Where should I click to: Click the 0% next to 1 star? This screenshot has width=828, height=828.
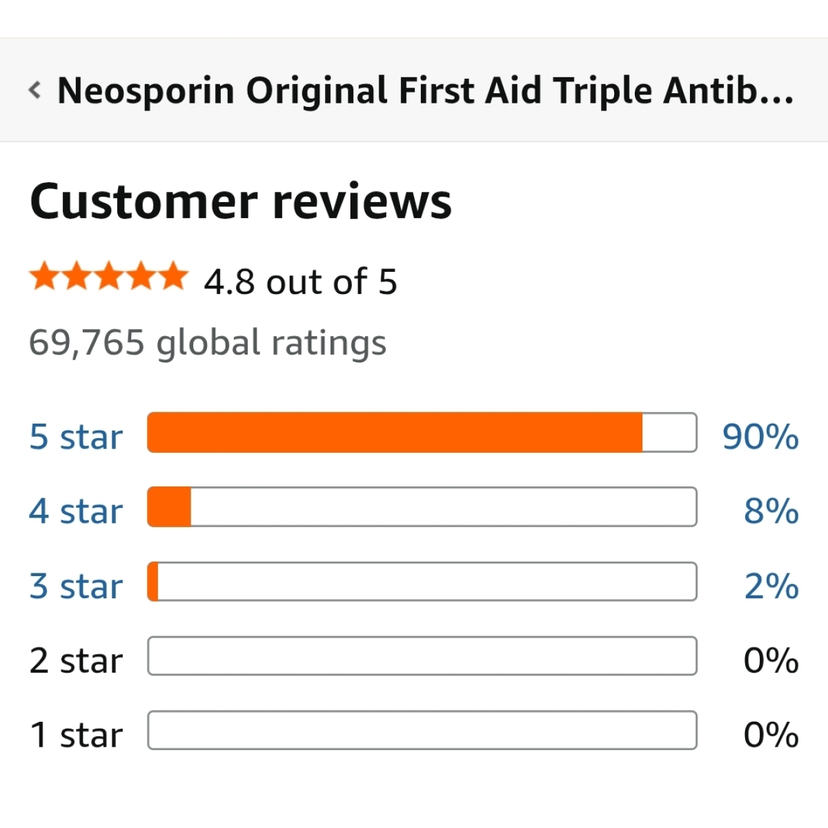click(x=771, y=735)
